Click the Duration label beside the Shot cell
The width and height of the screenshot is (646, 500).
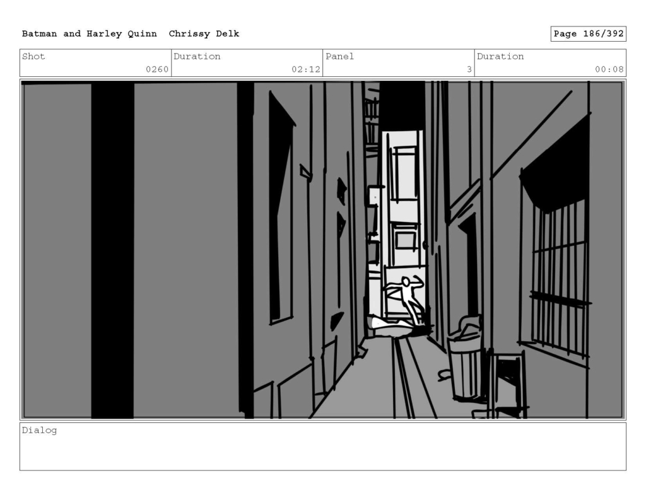coord(197,56)
